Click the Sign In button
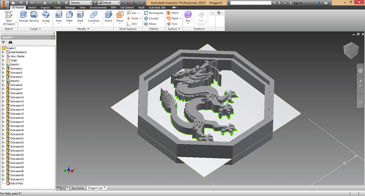This screenshot has height=196, width=365. coord(295,3)
